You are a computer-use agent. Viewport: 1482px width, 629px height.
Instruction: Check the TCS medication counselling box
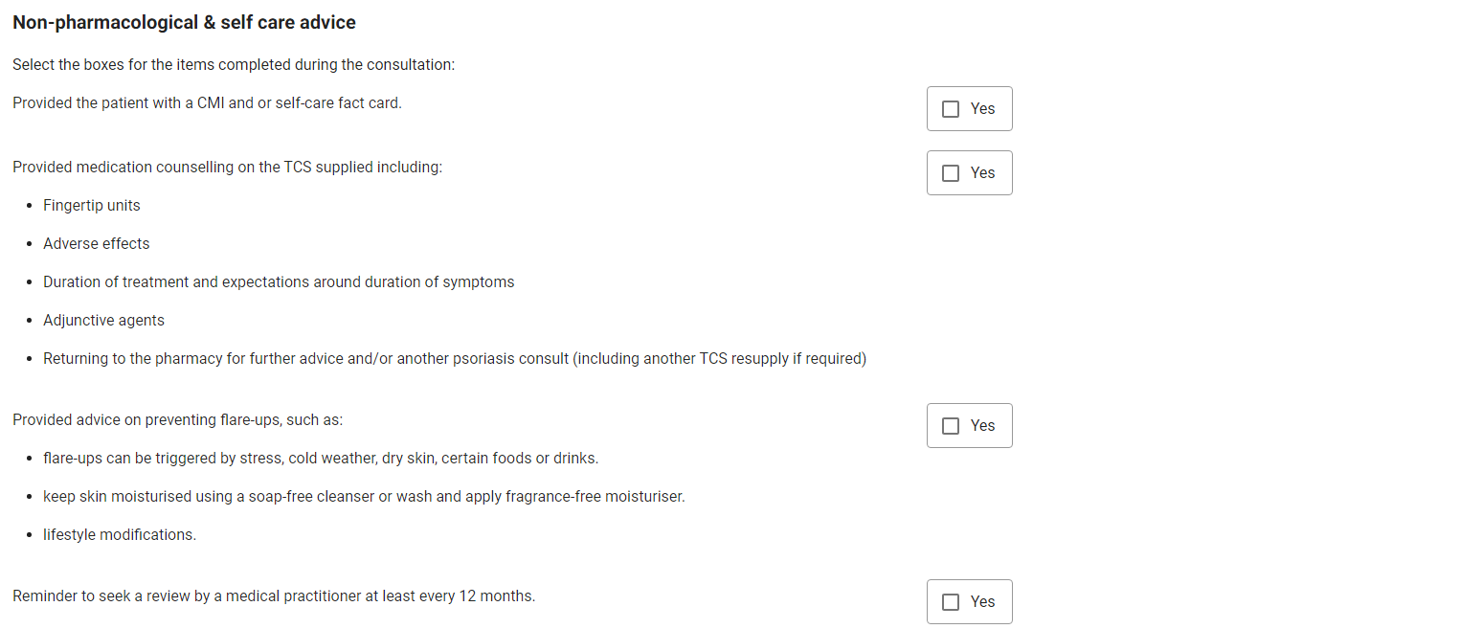951,173
